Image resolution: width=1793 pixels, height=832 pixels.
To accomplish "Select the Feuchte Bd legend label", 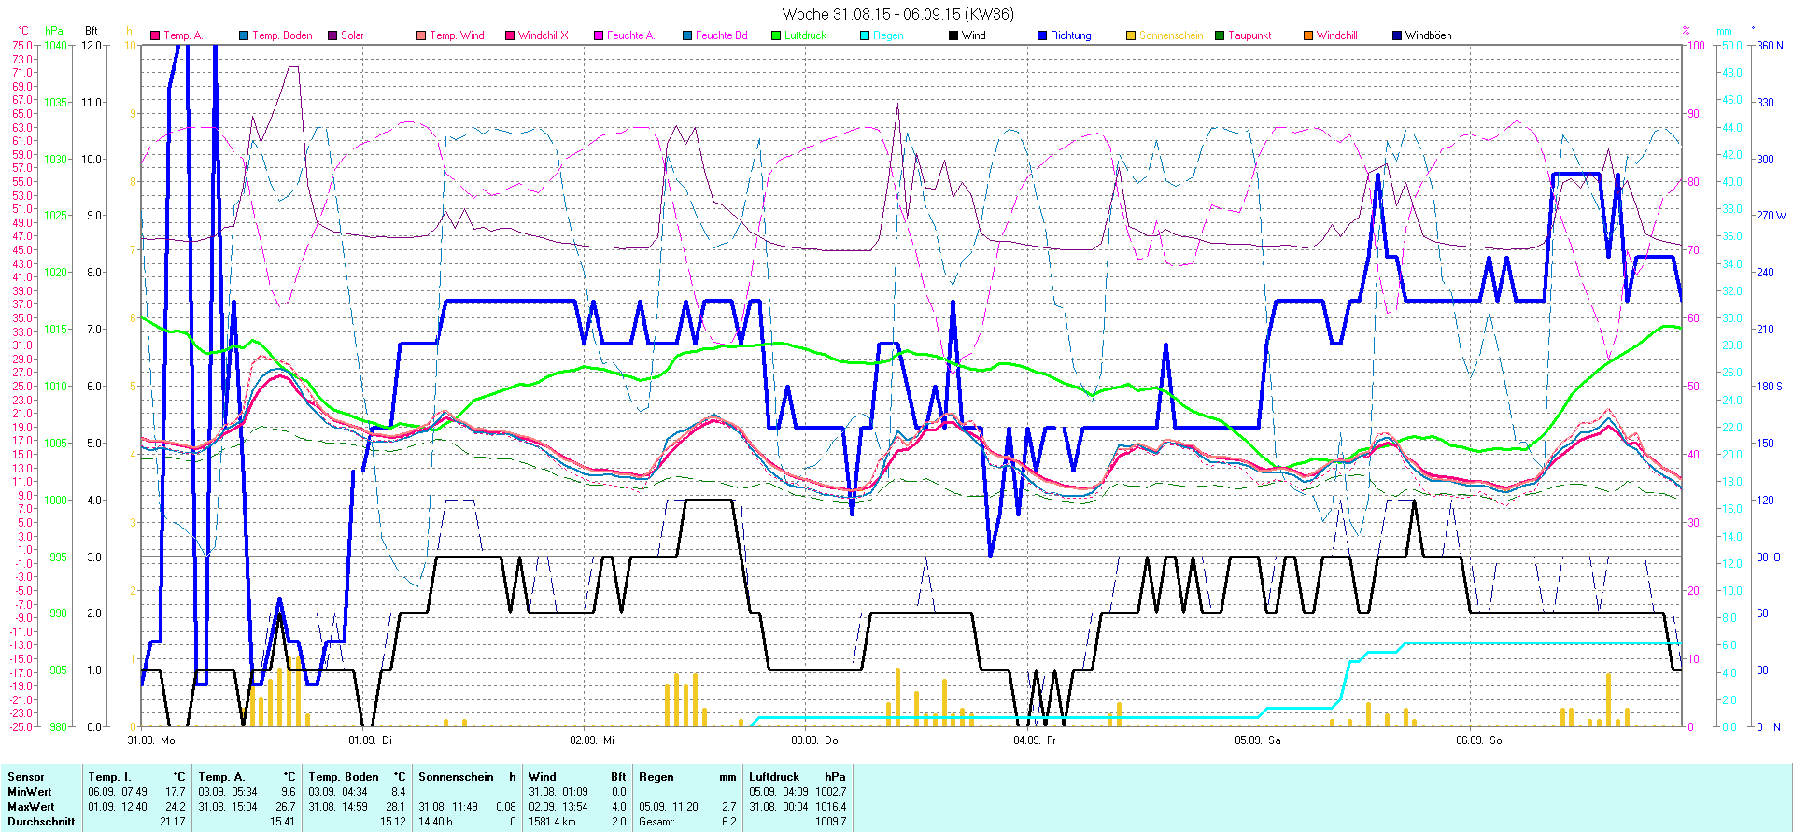I will [721, 35].
